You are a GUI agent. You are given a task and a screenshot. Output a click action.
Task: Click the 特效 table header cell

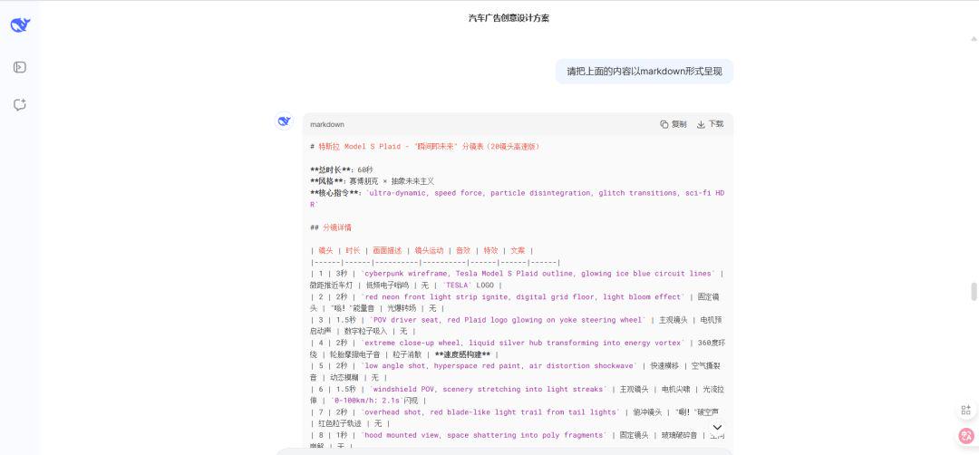pos(490,250)
